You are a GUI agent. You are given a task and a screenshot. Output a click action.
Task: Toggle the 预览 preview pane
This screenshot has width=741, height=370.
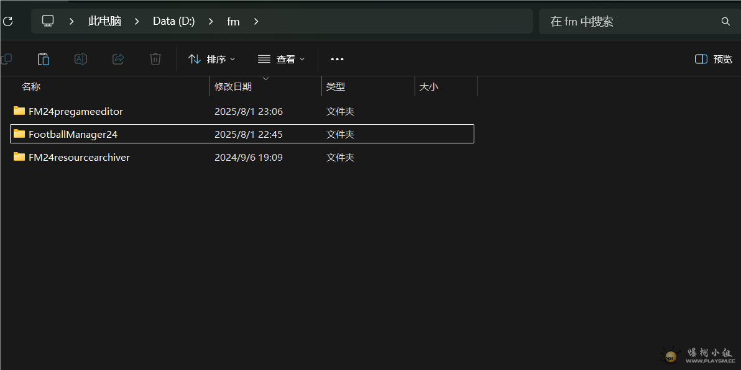714,59
